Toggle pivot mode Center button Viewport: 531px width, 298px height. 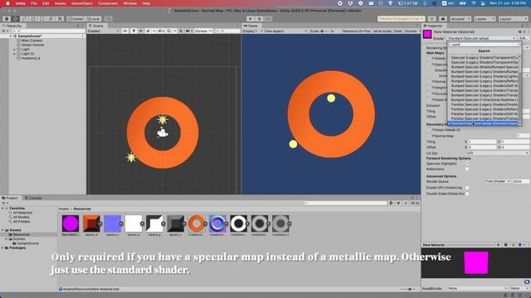pyautogui.click(x=76, y=19)
